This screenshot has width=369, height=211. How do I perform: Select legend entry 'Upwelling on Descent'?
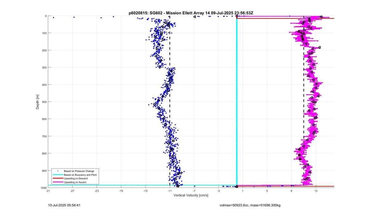[x=76, y=178]
